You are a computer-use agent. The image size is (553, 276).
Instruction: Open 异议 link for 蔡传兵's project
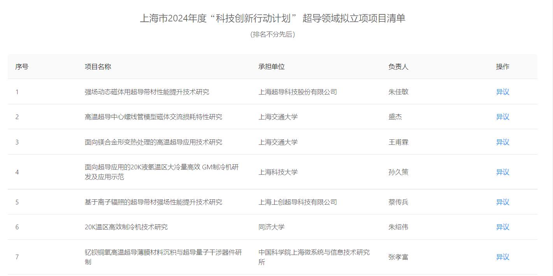coord(502,202)
